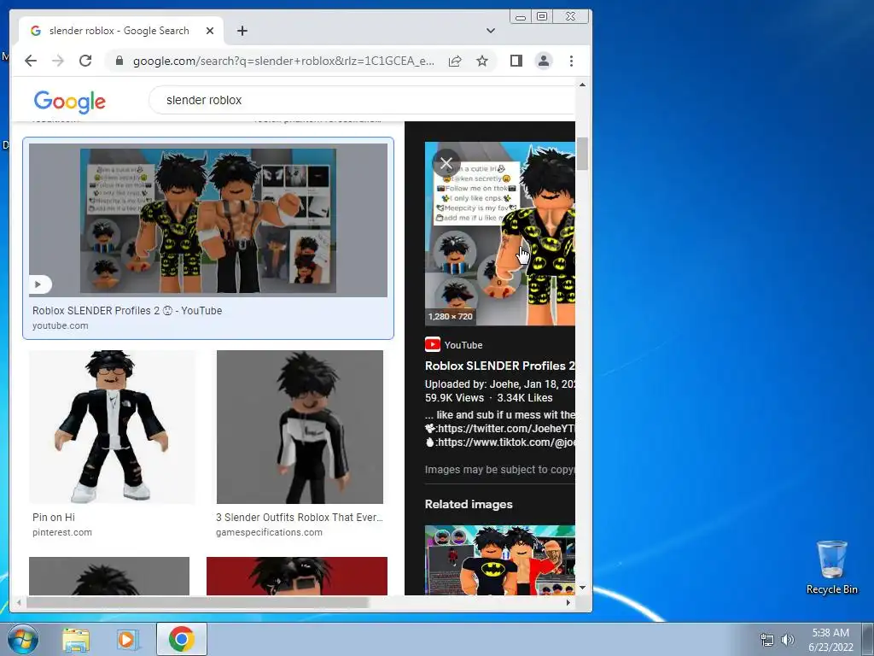Viewport: 874px width, 656px height.
Task: Click vertical scrollbar thumb
Action: click(x=582, y=154)
